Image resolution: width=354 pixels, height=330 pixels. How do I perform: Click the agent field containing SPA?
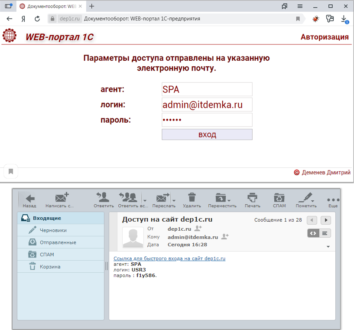pyautogui.click(x=207, y=89)
